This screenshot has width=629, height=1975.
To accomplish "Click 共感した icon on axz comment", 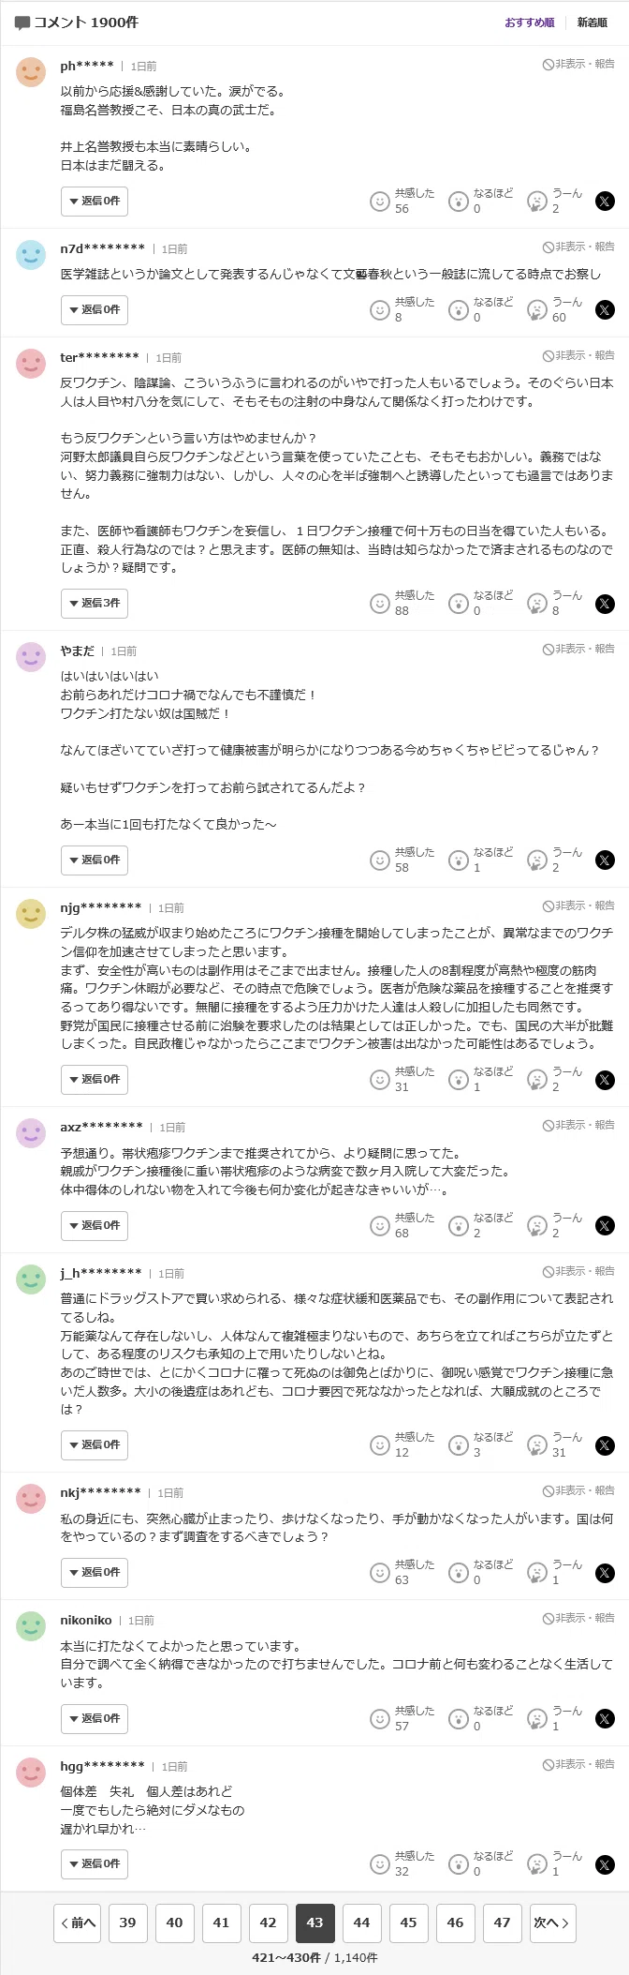I will (x=379, y=1225).
